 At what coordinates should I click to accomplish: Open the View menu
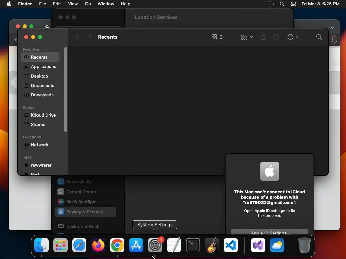pos(73,4)
